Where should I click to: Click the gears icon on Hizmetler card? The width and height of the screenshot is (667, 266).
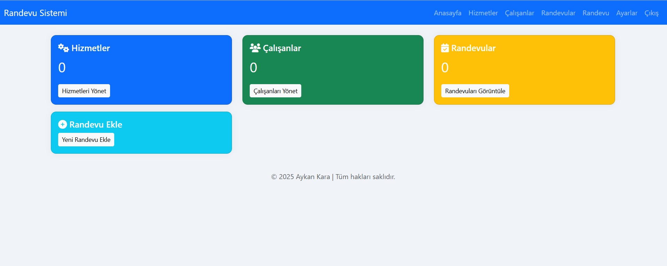[x=63, y=48]
